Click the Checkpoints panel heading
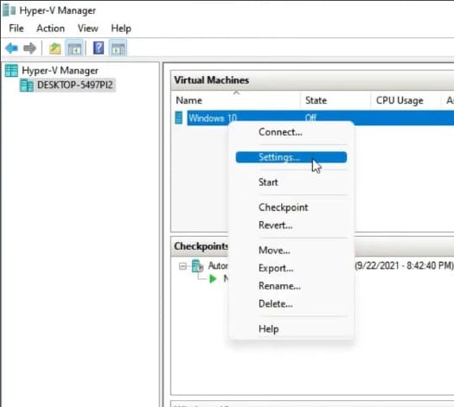The width and height of the screenshot is (454, 407). pyautogui.click(x=201, y=246)
